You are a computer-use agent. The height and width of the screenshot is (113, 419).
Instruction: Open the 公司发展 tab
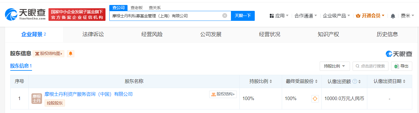211,34
